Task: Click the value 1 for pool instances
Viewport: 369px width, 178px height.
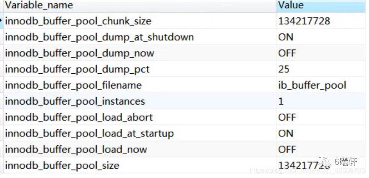Action: [281, 101]
